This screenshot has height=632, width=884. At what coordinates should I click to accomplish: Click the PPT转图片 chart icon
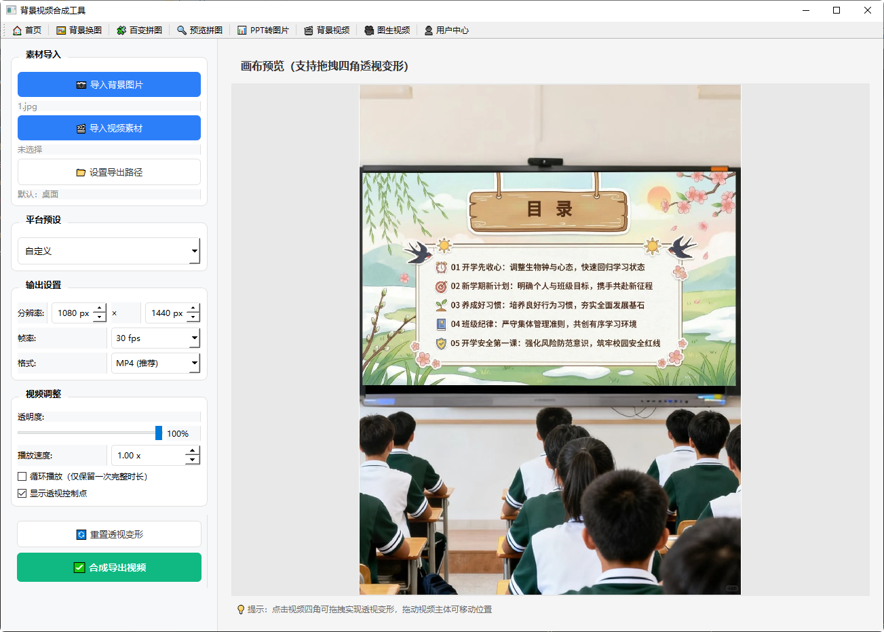[242, 31]
